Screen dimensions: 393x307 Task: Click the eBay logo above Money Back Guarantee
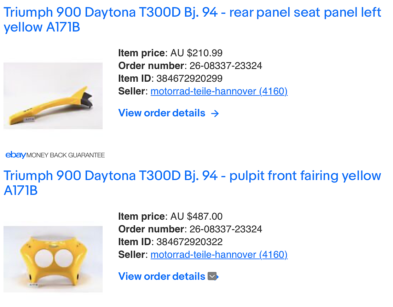point(16,155)
